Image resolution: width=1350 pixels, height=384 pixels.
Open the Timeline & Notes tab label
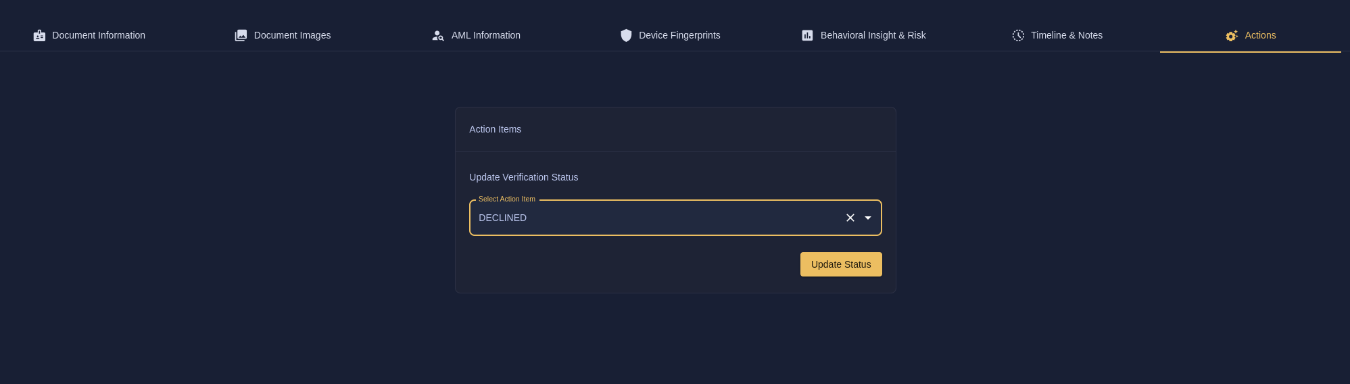[1066, 35]
